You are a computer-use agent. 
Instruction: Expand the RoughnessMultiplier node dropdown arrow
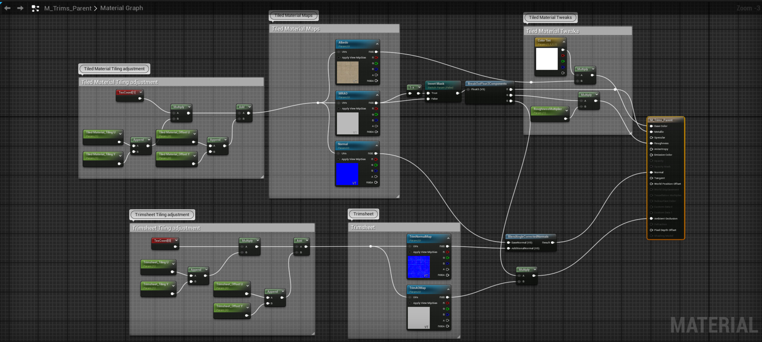point(566,110)
